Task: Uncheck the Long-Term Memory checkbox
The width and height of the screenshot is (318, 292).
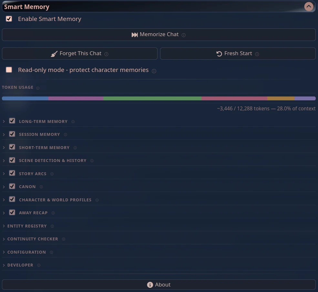Action: 12,121
